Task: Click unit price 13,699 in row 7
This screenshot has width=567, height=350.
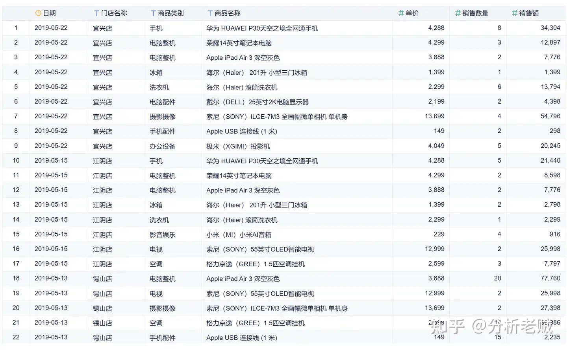Action: click(x=434, y=116)
